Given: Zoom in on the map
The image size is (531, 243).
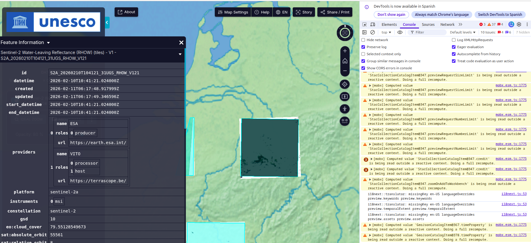Looking at the screenshot, I should (x=345, y=51).
